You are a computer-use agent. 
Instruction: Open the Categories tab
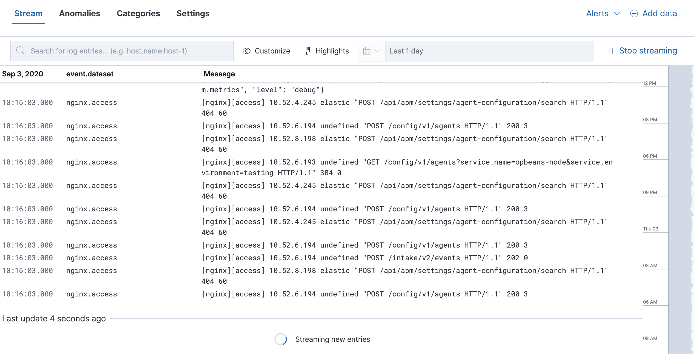[138, 13]
